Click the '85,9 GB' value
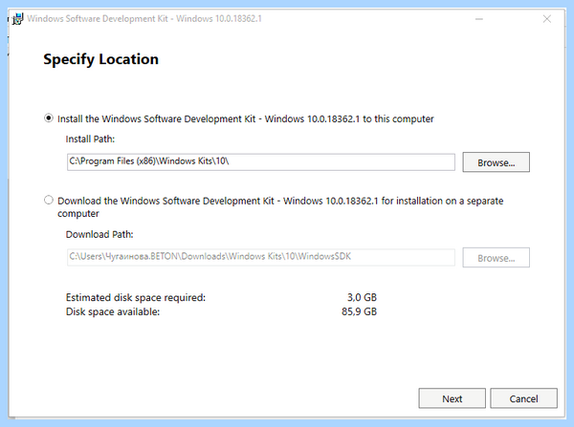Screen dimensions: 574x427 click(x=359, y=311)
